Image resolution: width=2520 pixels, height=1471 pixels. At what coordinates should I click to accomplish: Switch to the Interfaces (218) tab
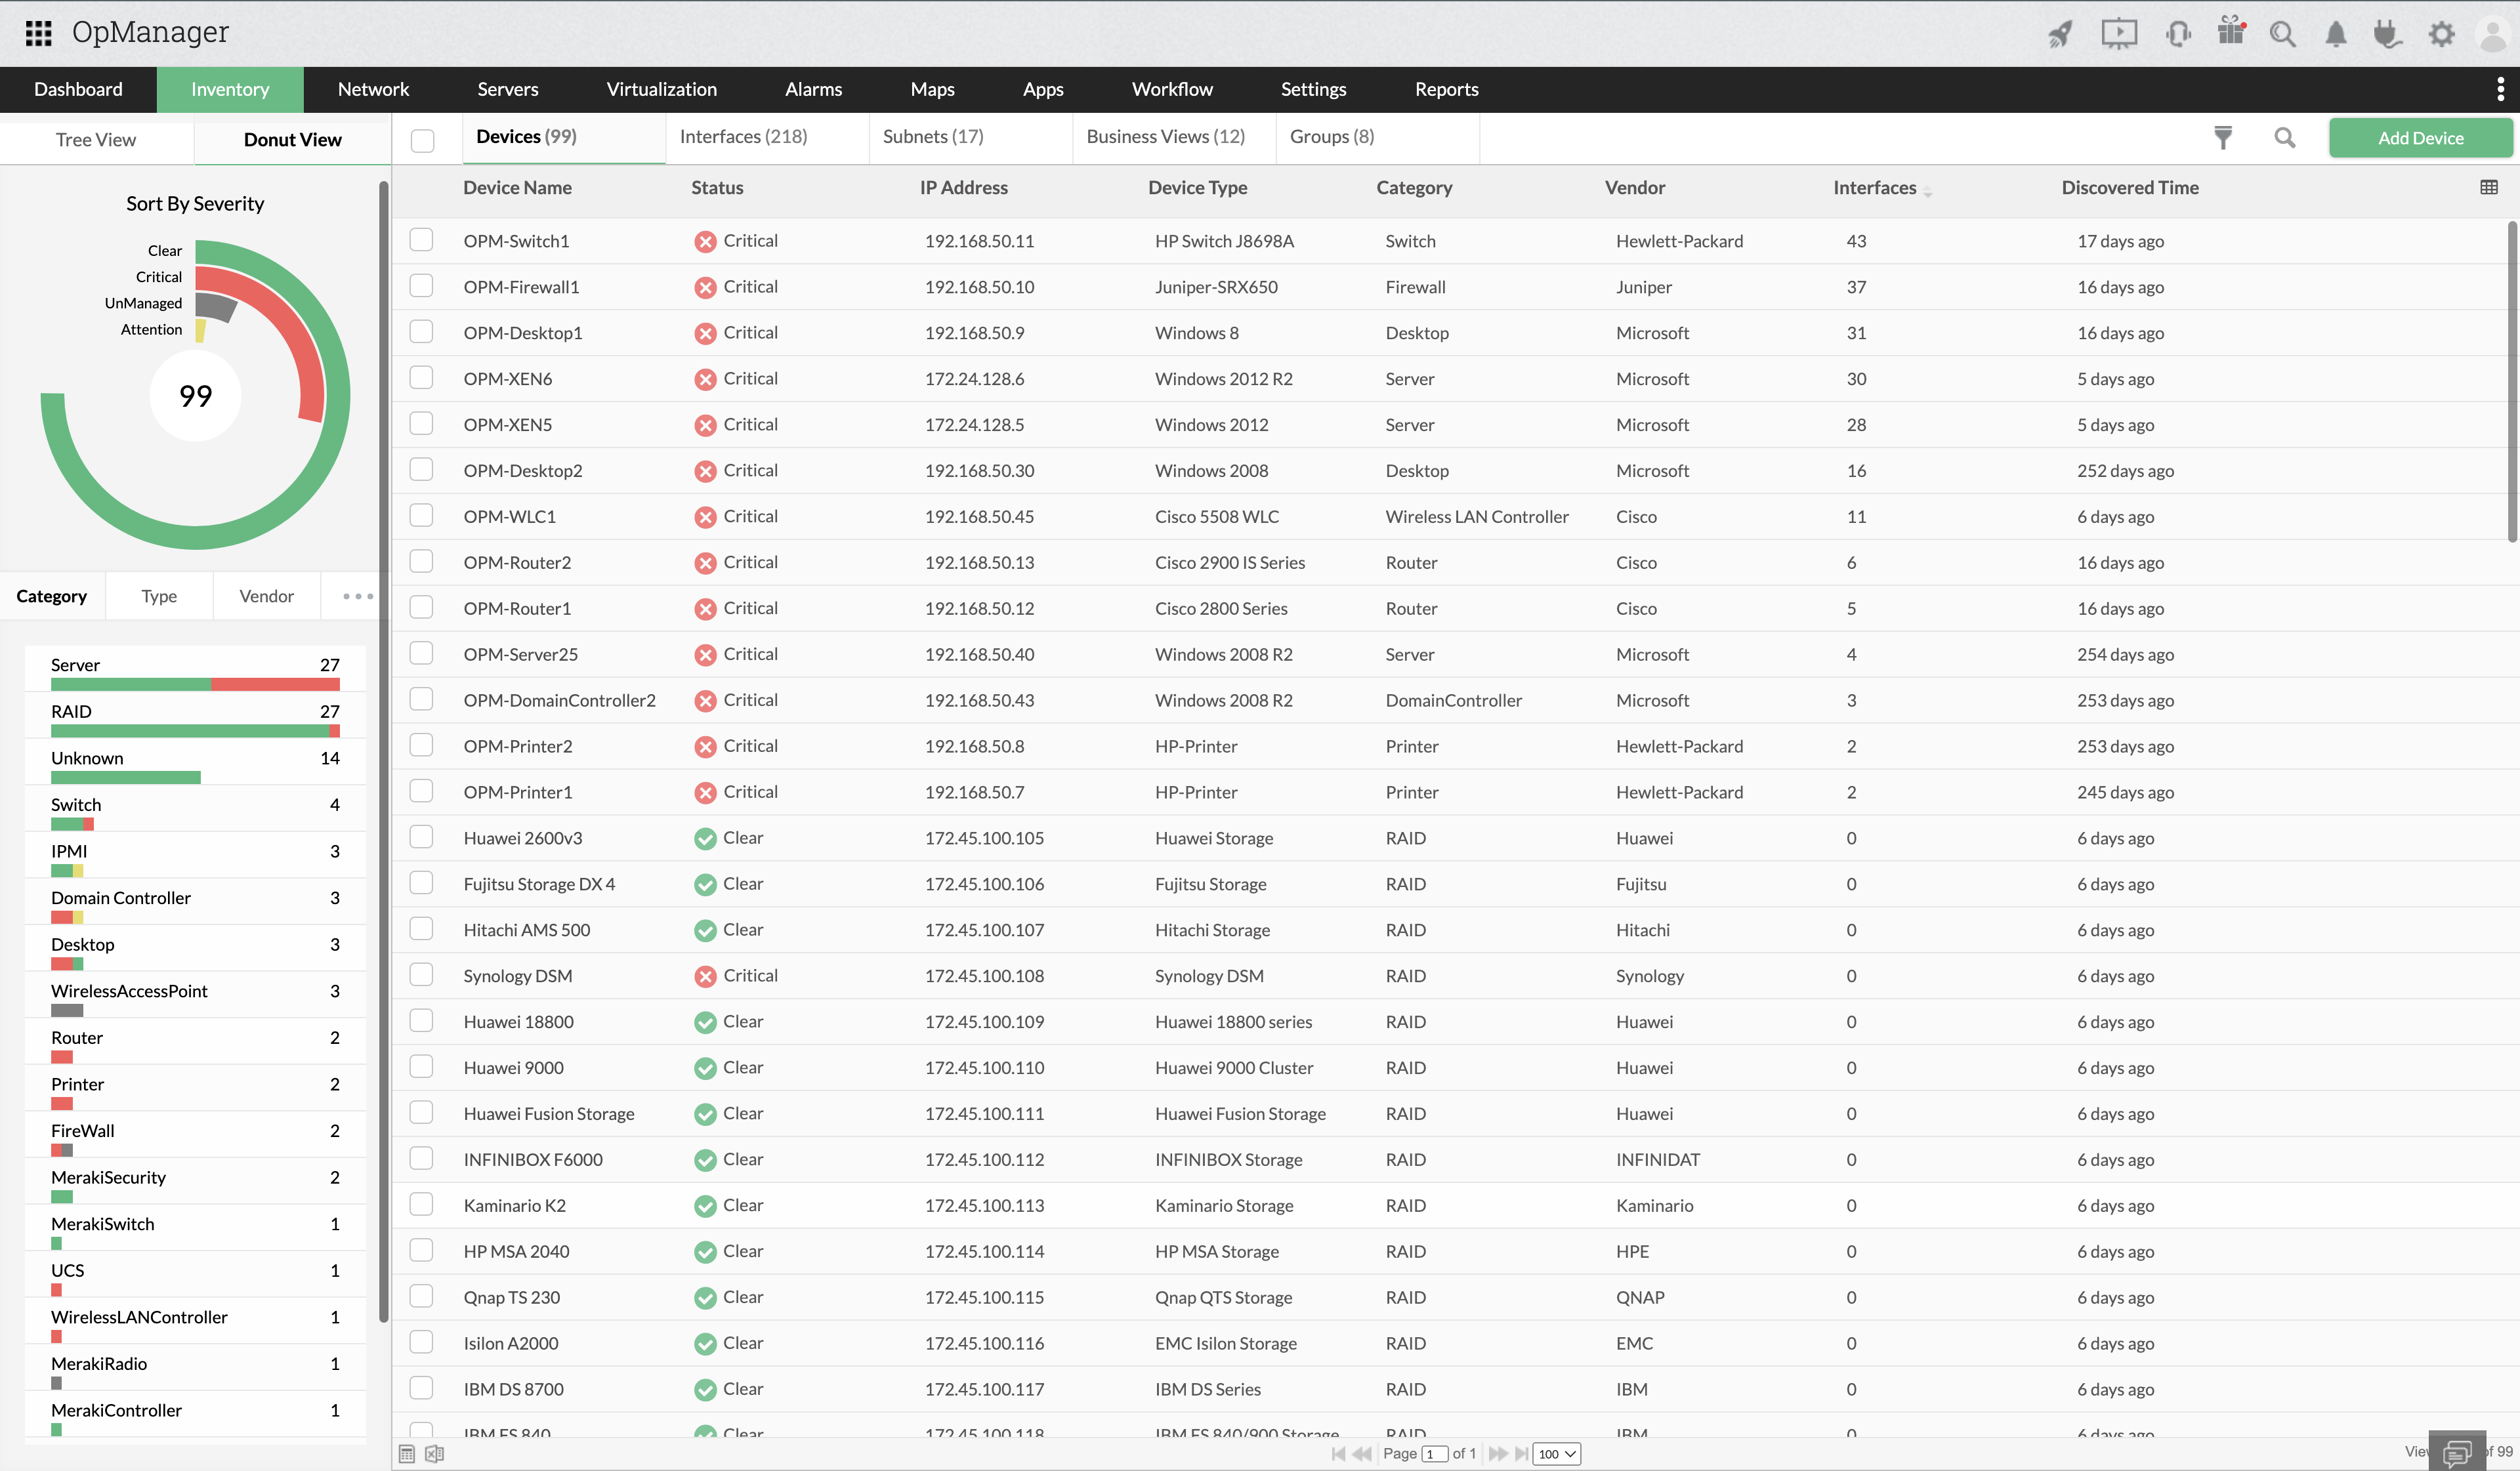tap(745, 136)
